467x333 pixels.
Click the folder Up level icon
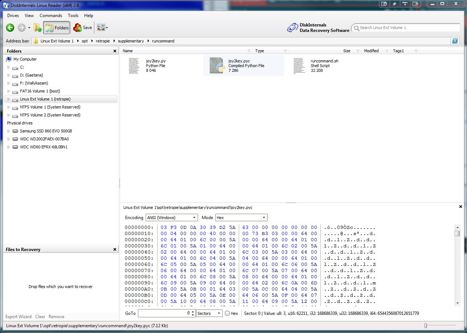pos(38,28)
